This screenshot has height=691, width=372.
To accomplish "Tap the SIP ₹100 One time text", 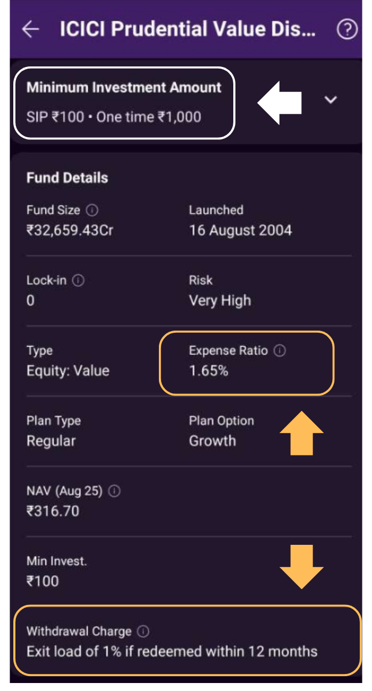I will click(x=114, y=117).
